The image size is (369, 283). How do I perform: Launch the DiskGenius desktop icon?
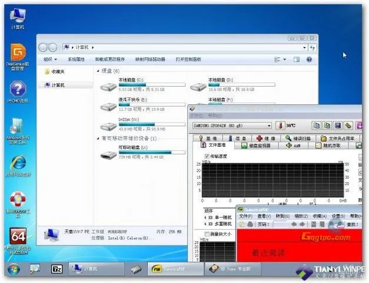point(18,57)
